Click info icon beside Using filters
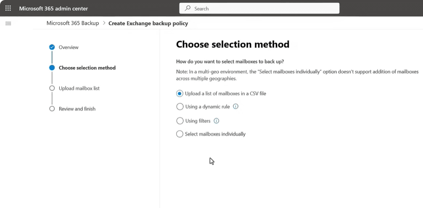The height and width of the screenshot is (208, 423). tap(217, 121)
